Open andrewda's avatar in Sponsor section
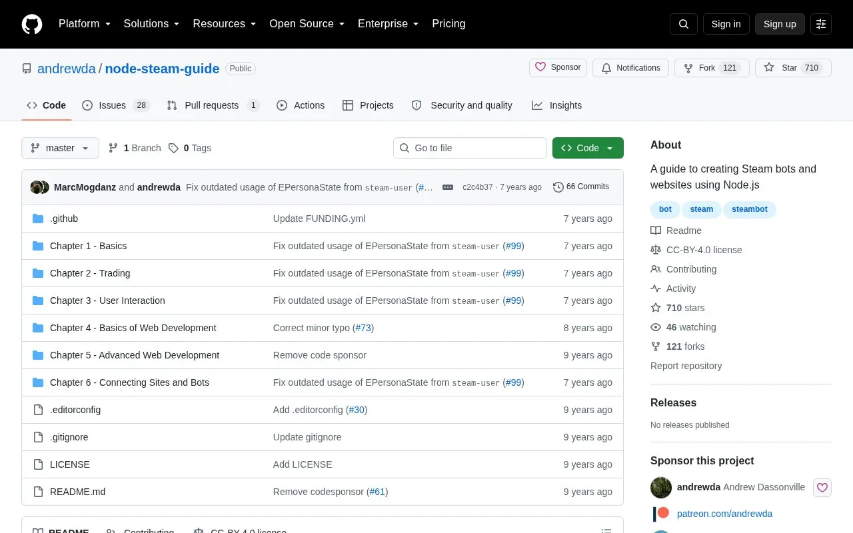The width and height of the screenshot is (853, 533). coord(661,487)
